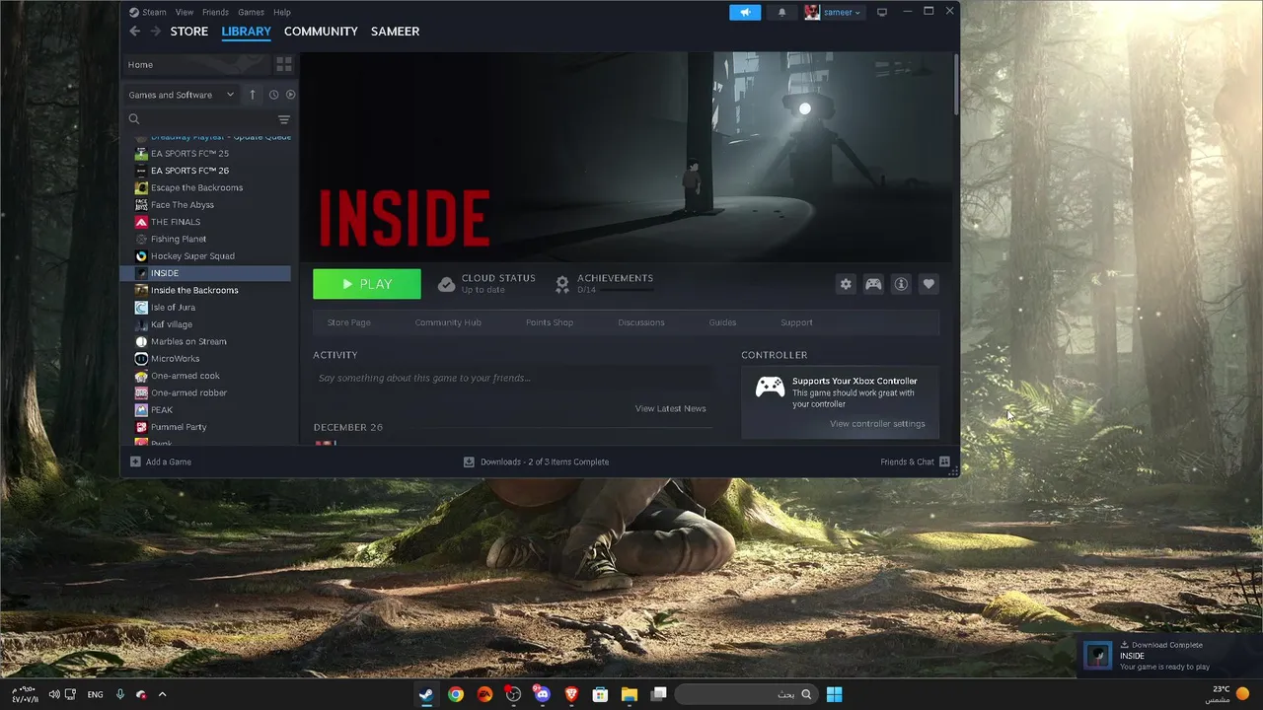Go back with the left arrow
The width and height of the screenshot is (1263, 710).
pyautogui.click(x=135, y=32)
